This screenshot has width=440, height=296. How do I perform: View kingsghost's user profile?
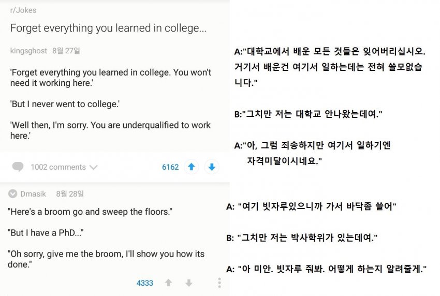click(x=28, y=51)
